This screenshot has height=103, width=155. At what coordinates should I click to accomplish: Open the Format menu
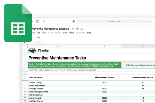pyautogui.click(x=58, y=33)
